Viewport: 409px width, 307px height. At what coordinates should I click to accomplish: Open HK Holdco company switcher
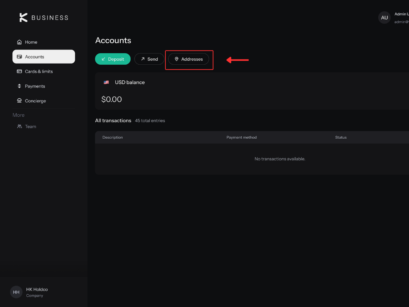[x=44, y=292]
